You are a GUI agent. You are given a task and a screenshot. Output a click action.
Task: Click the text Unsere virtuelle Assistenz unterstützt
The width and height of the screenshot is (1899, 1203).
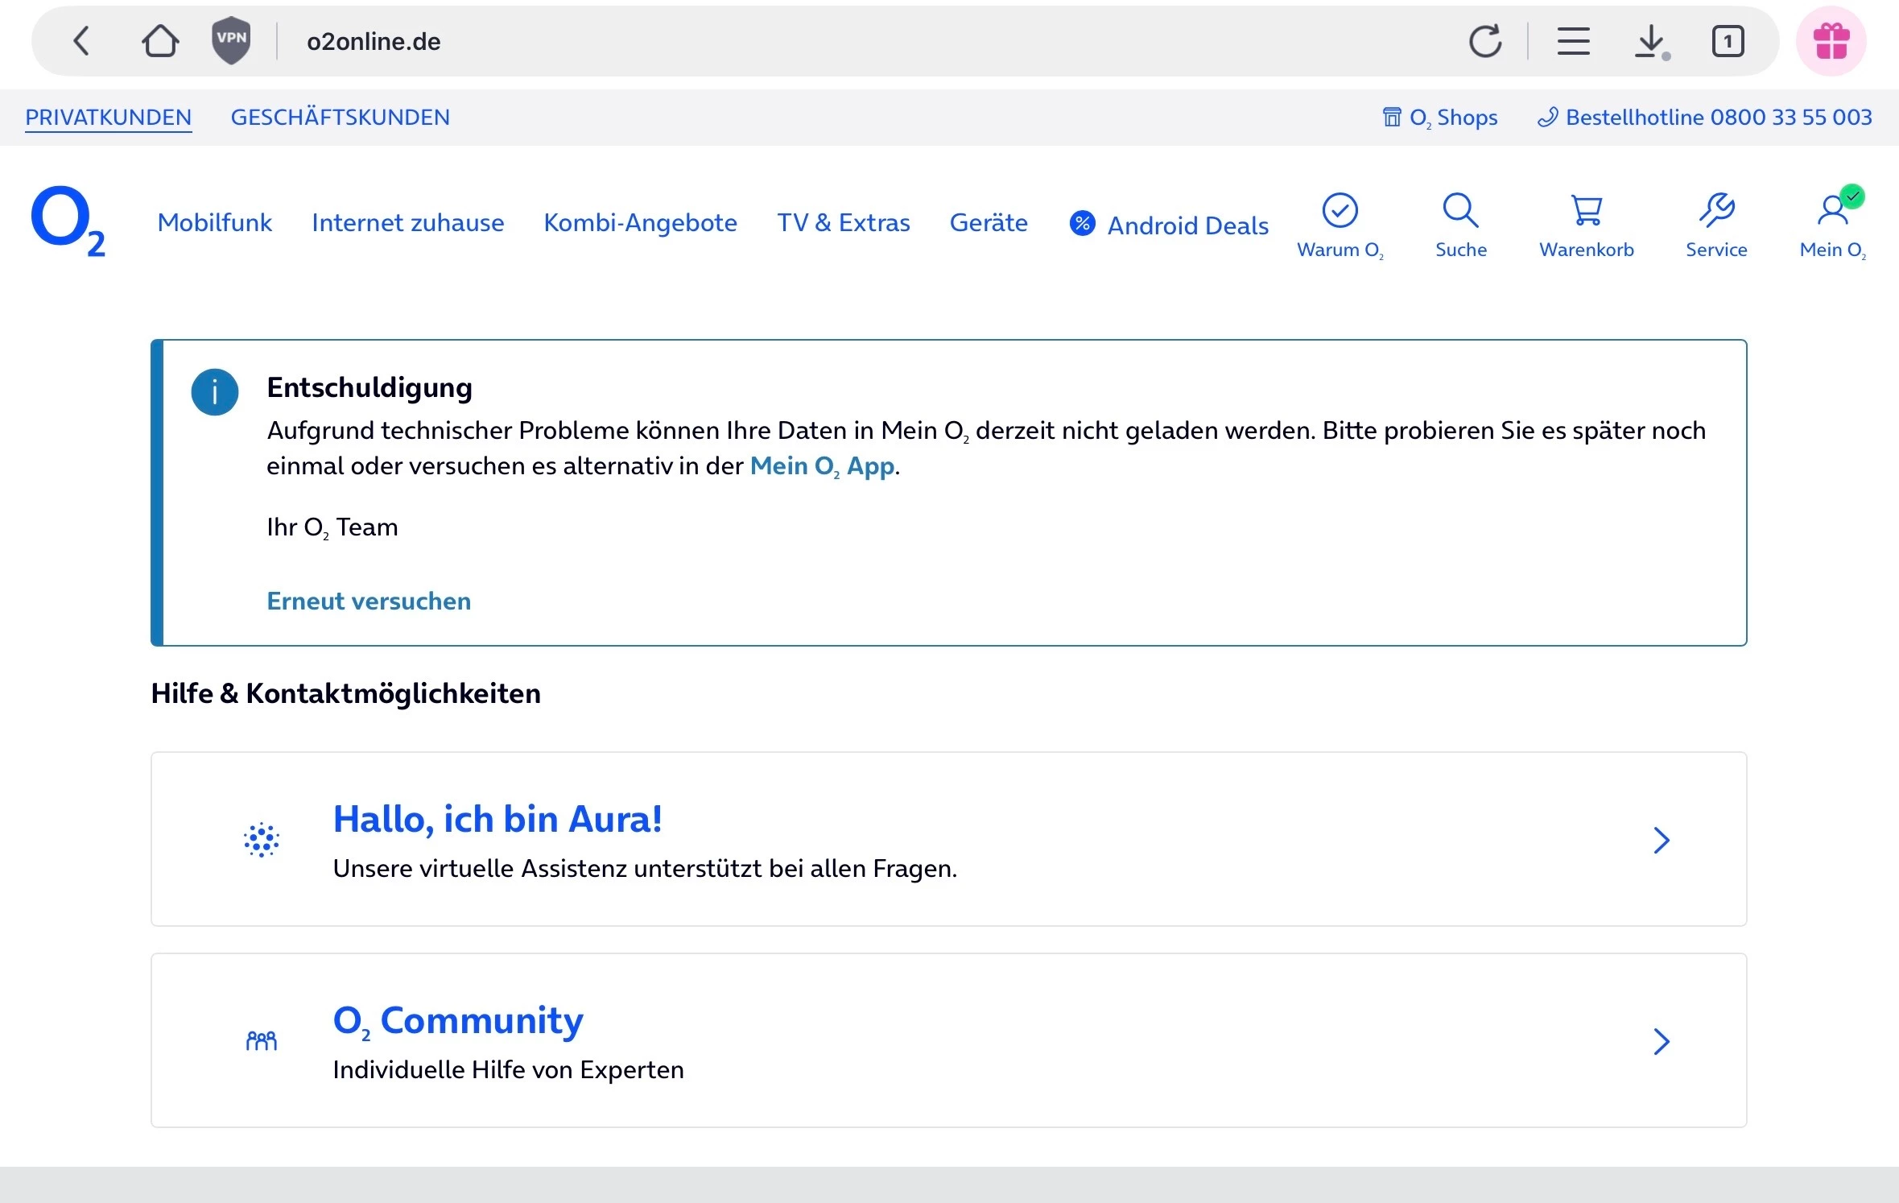(547, 869)
